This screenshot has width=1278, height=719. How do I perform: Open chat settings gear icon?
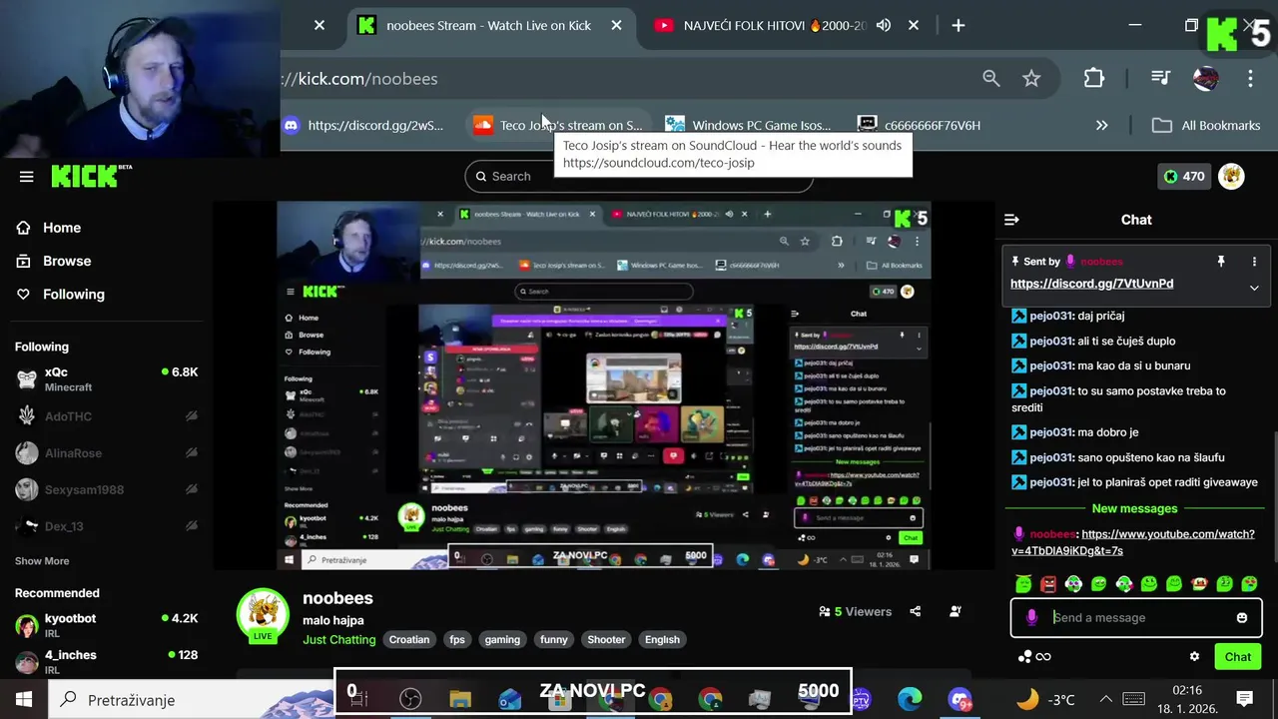(1194, 657)
